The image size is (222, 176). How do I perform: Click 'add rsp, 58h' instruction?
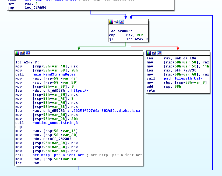[x=164, y=86]
